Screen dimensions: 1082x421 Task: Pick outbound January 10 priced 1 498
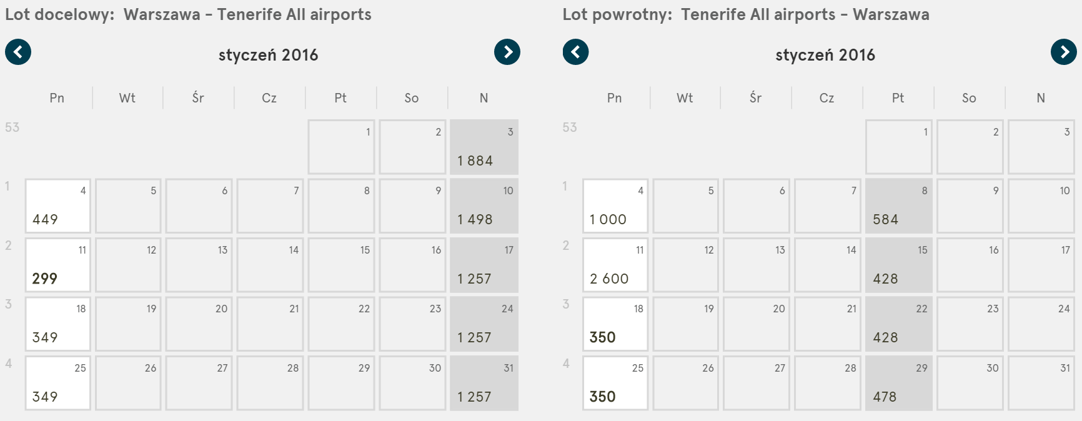[484, 206]
